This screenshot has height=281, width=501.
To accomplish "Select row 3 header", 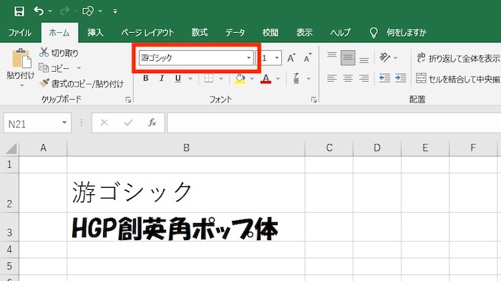I will tap(9, 227).
